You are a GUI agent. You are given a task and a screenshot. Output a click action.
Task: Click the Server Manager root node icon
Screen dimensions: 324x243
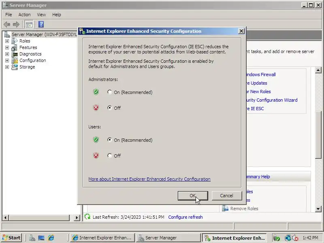coord(7,34)
